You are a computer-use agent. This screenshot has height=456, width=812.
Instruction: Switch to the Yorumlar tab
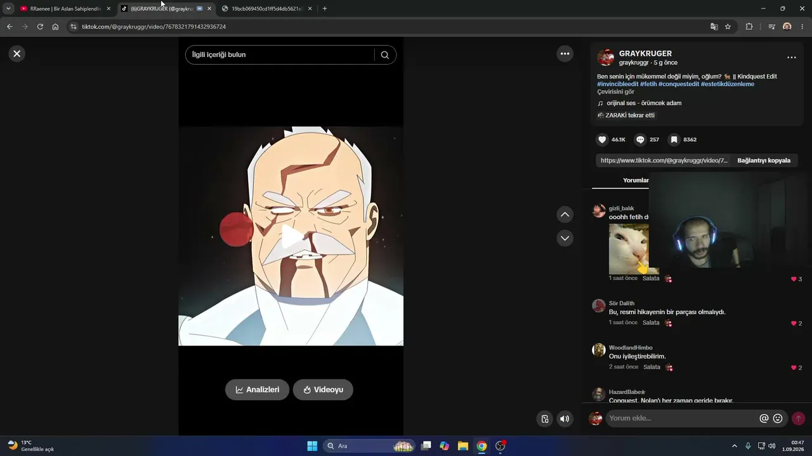click(x=636, y=180)
